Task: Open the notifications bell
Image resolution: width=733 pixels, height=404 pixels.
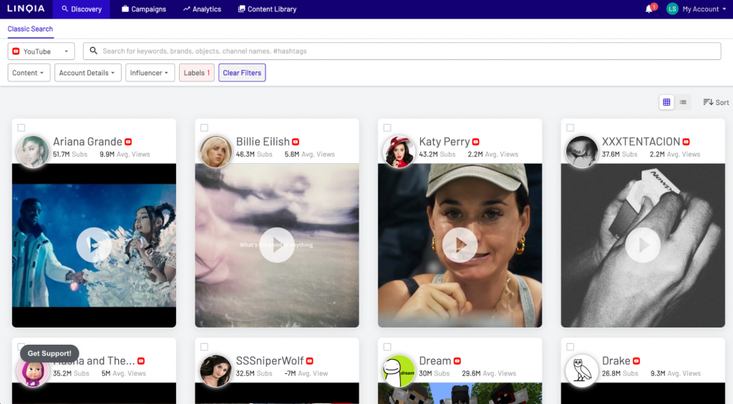Action: (x=649, y=9)
